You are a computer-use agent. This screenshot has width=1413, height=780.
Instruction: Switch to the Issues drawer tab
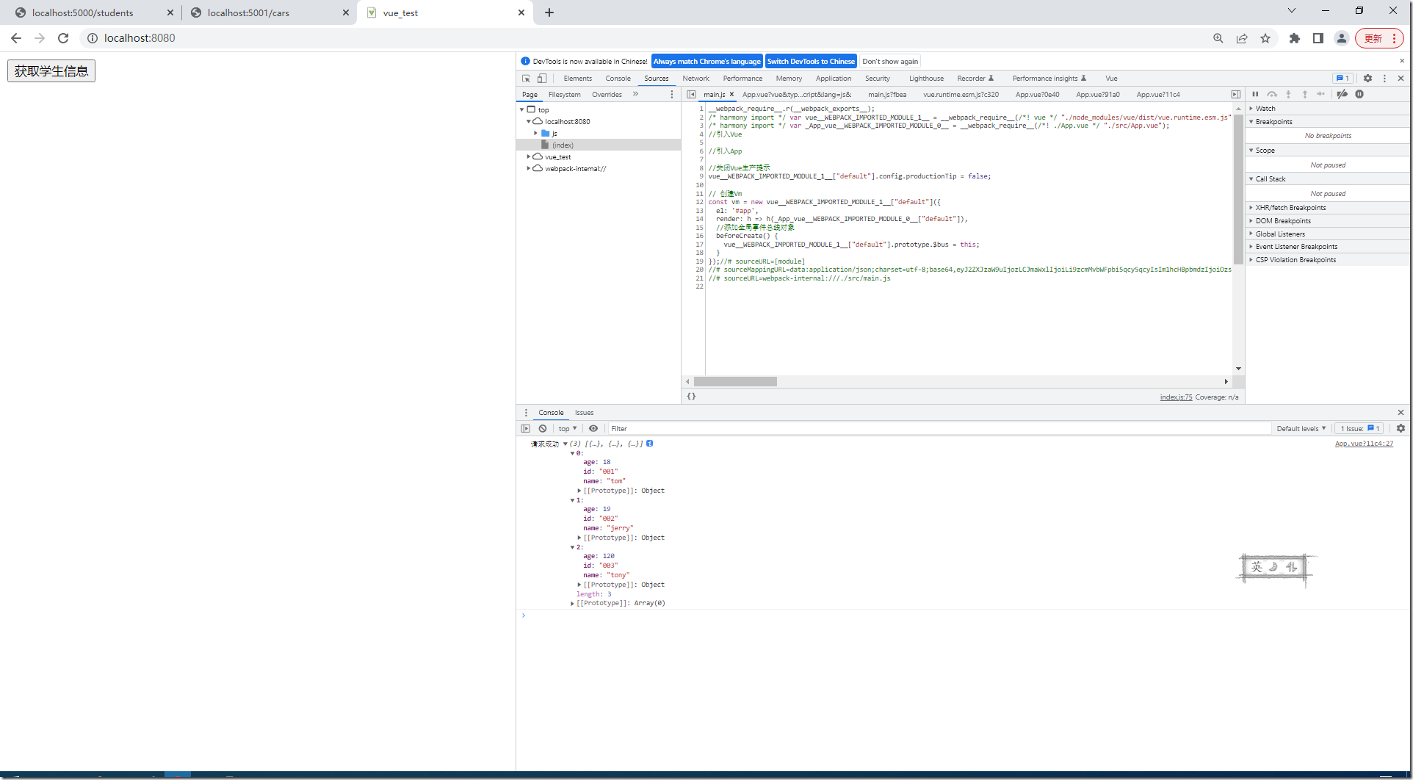click(x=584, y=413)
